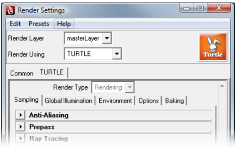
Task: Click the Turtle rabbit logo icon
Action: 213,46
